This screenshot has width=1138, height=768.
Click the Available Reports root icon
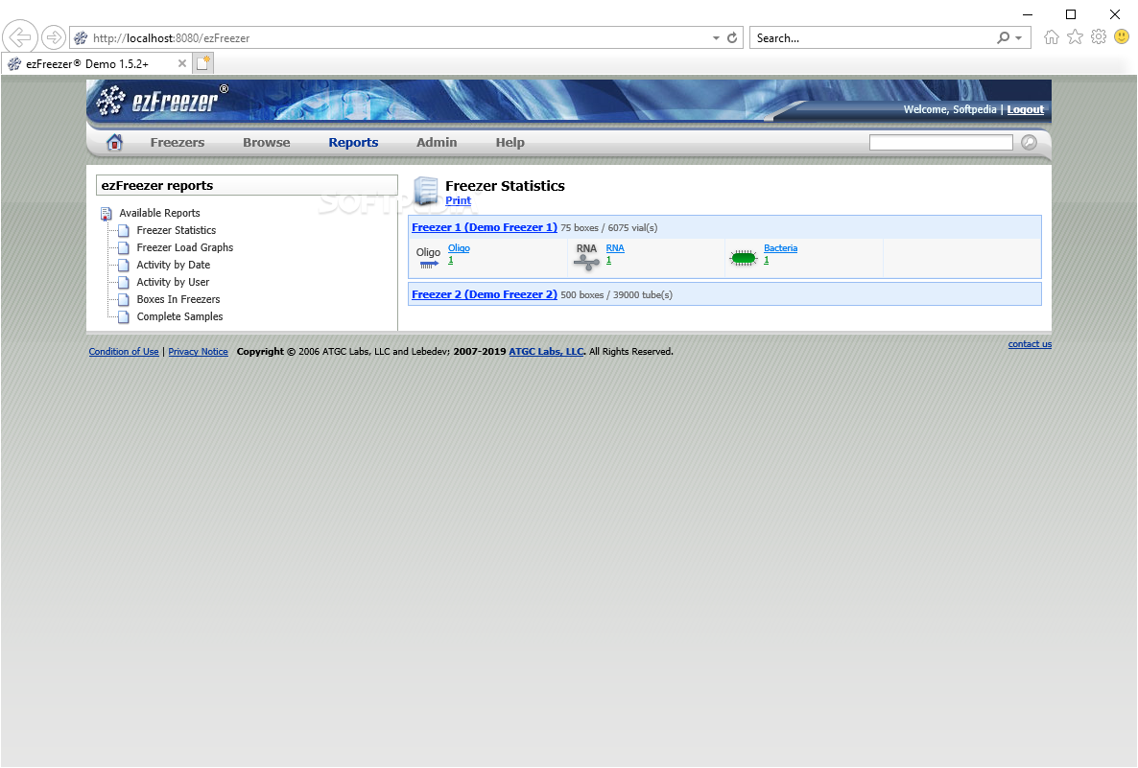(106, 213)
